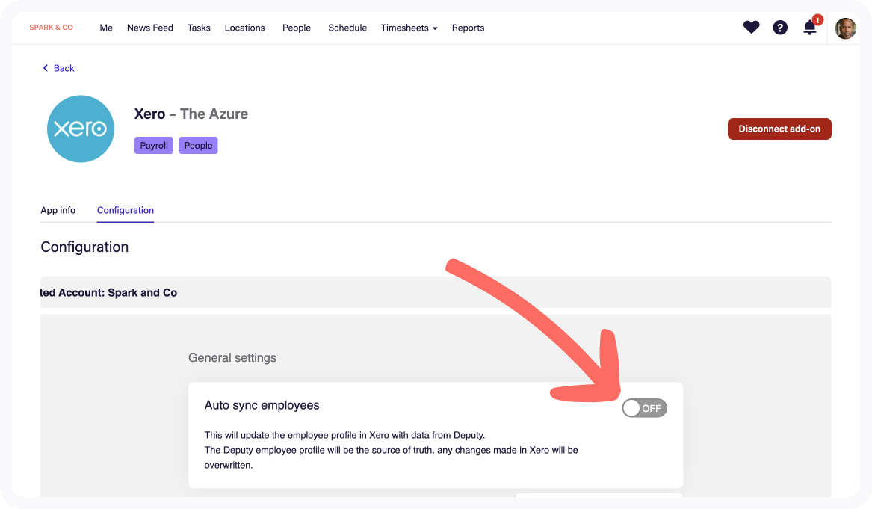This screenshot has height=509, width=872.
Task: Click the Configuration section heading
Action: coord(84,247)
